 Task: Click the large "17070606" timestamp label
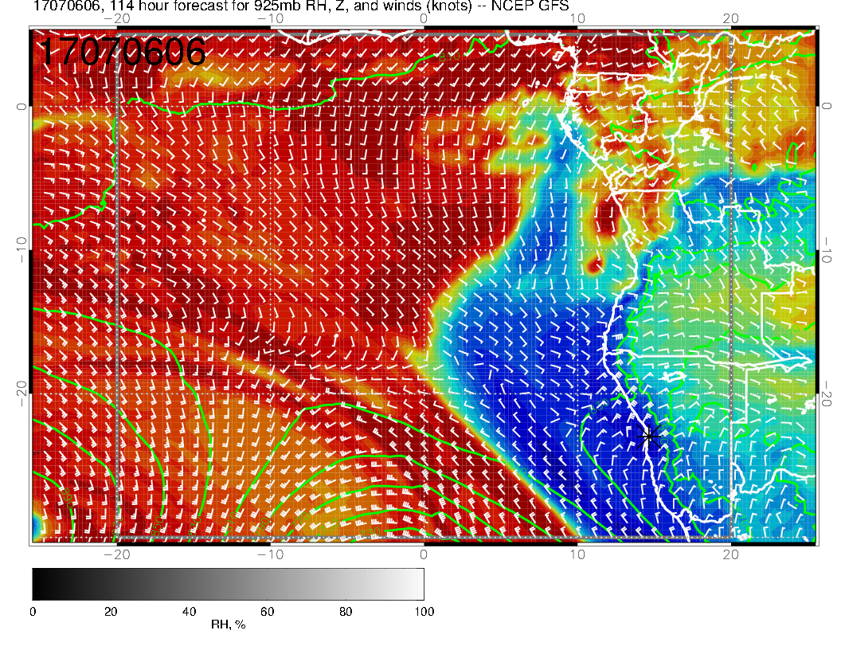click(x=122, y=53)
